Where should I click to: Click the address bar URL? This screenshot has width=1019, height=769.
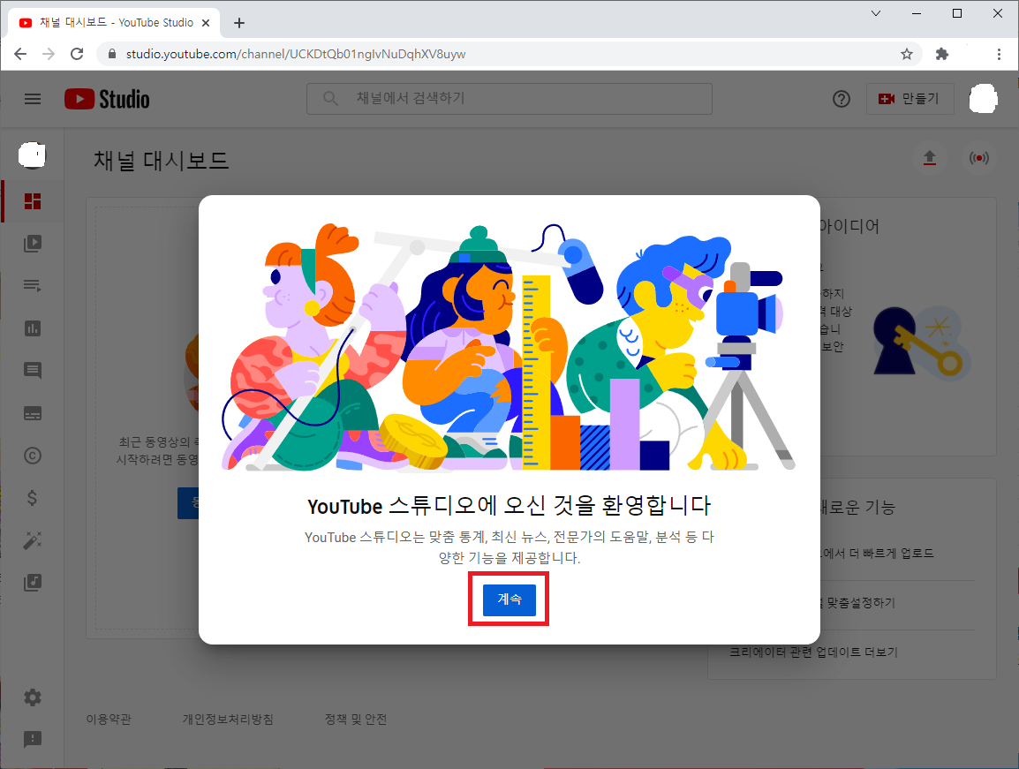click(x=296, y=54)
